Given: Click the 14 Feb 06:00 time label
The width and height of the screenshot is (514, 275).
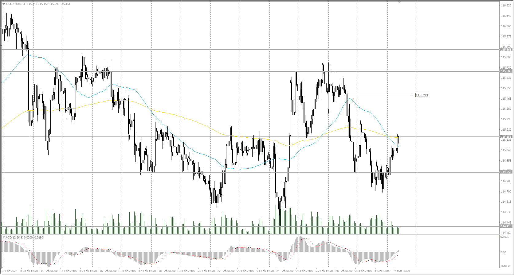Looking at the screenshot, I should click(49, 271).
